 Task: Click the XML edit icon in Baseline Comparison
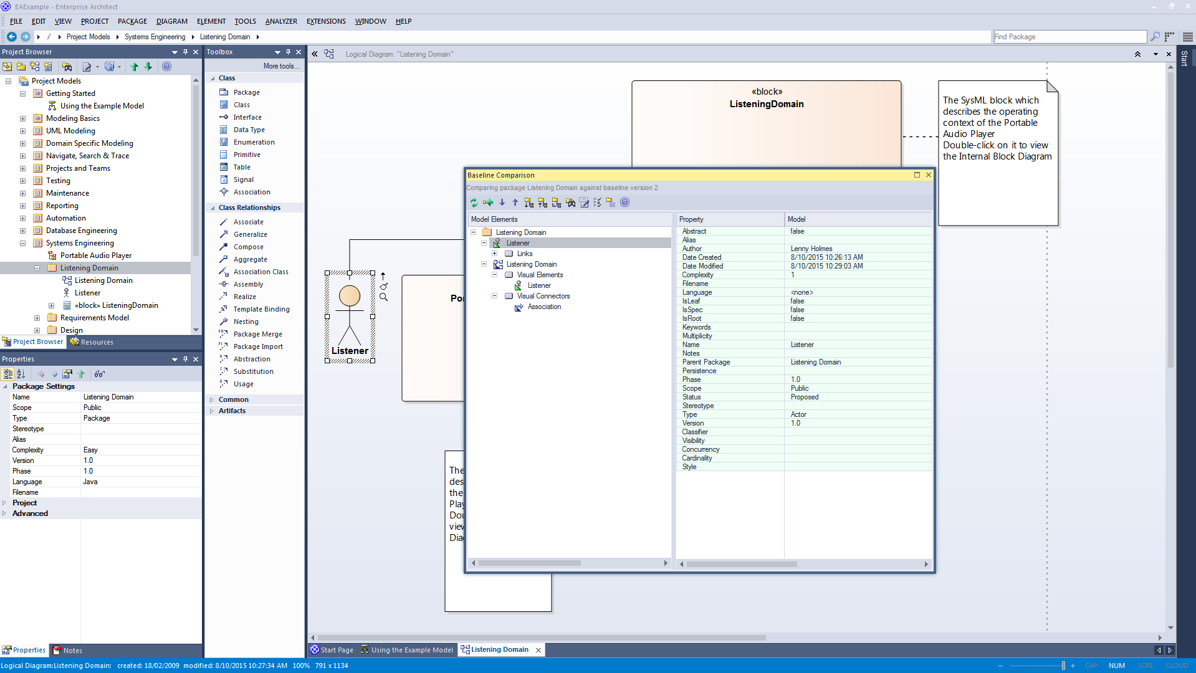point(584,203)
